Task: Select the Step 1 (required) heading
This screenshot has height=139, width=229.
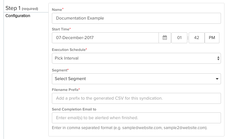Action: [x=22, y=8]
